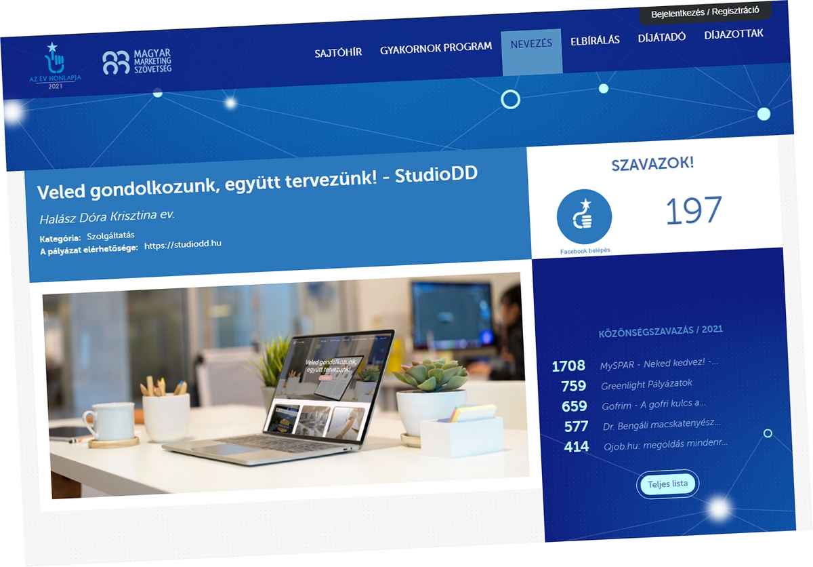Viewport: 813px width, 567px height.
Task: Click the Teljes lista button
Action: (x=667, y=484)
